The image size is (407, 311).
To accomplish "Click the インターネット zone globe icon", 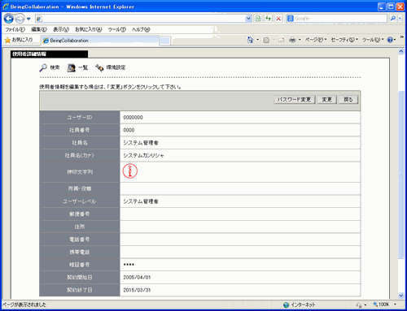I will click(286, 305).
